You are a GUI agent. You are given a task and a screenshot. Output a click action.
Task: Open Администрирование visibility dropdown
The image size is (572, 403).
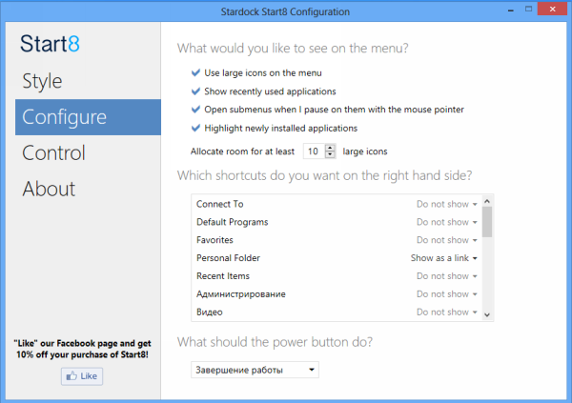(447, 294)
